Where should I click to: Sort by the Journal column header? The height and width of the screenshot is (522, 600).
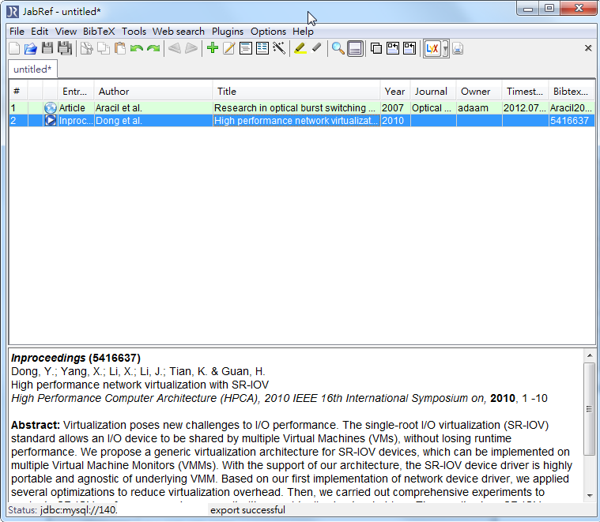point(433,92)
